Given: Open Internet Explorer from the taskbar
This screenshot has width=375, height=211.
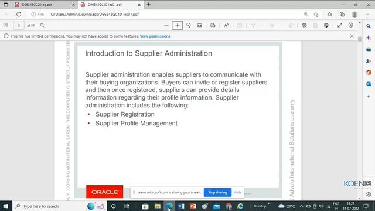Looking at the screenshot, I should pyautogui.click(x=240, y=206).
